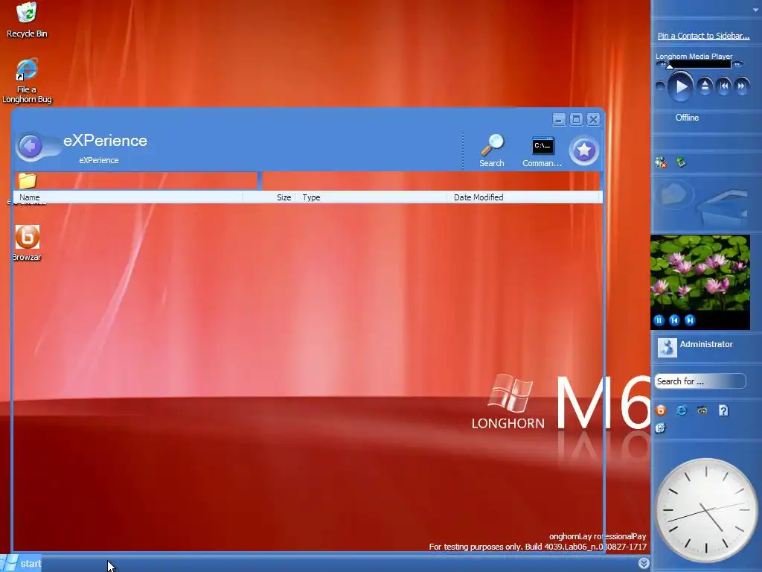Expand the taskbar tray chevron
The height and width of the screenshot is (572, 762).
[x=644, y=563]
